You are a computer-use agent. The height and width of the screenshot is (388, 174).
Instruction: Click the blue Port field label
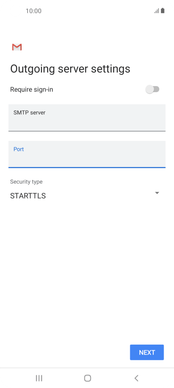(19, 149)
